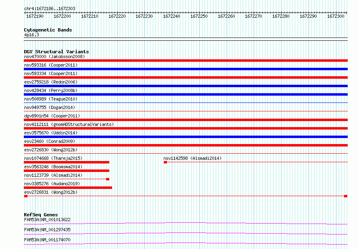
Task: Open the nsv1142598 (Alsmadi2014) variant label
Action: coord(192,158)
